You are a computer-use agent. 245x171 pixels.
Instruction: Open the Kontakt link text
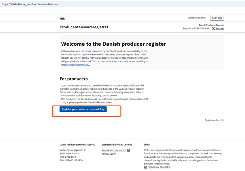point(220,29)
